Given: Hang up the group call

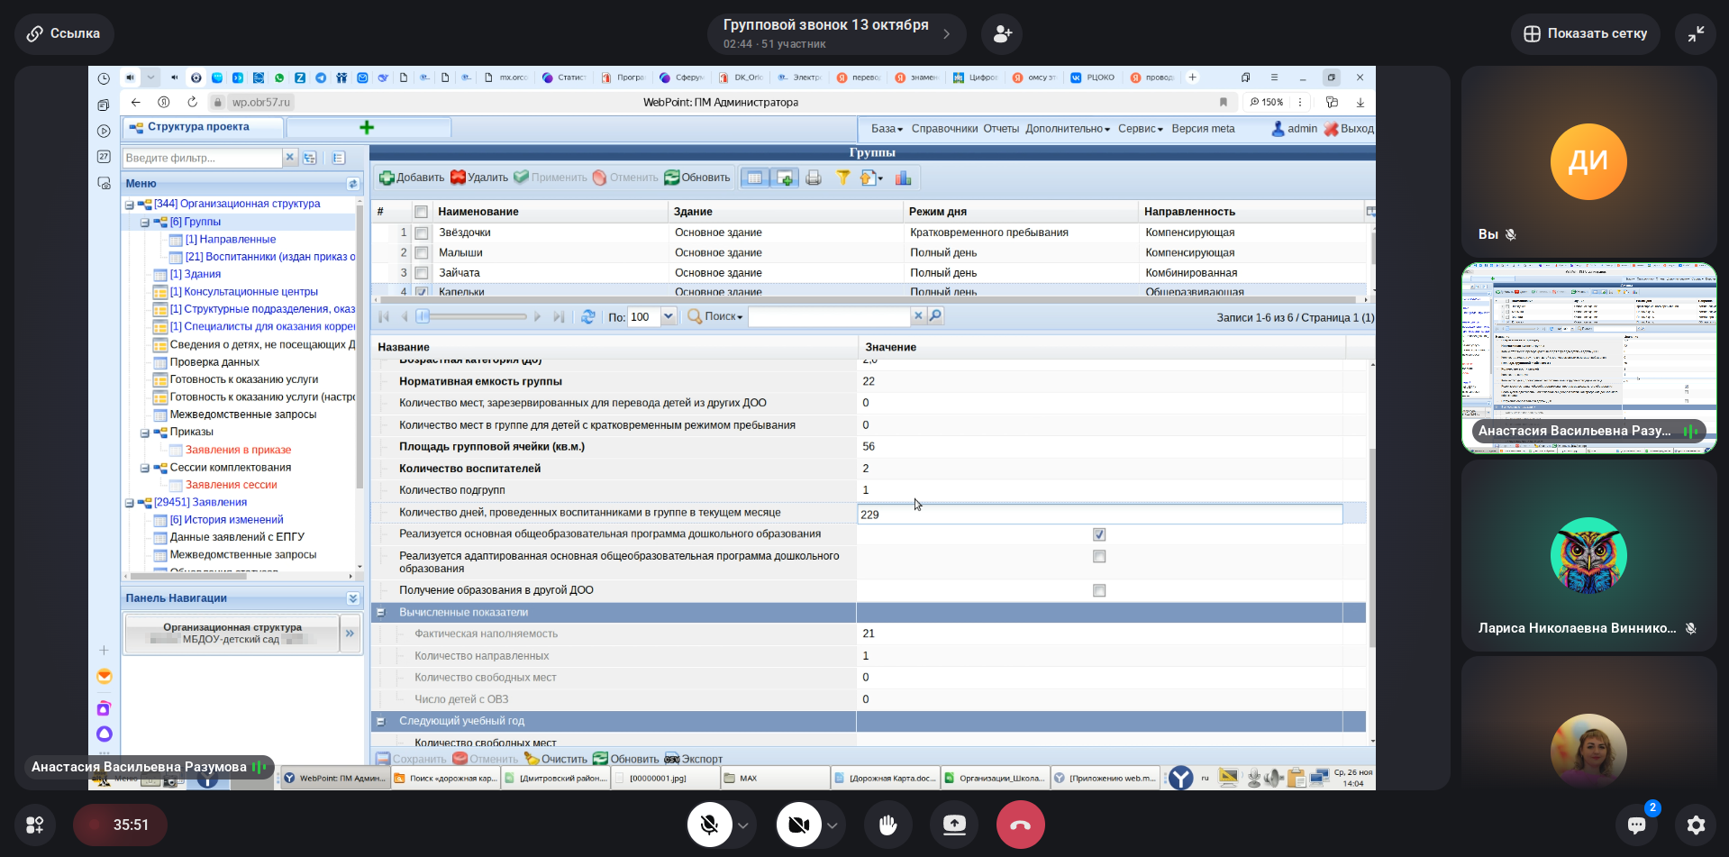Looking at the screenshot, I should pyautogui.click(x=1020, y=825).
